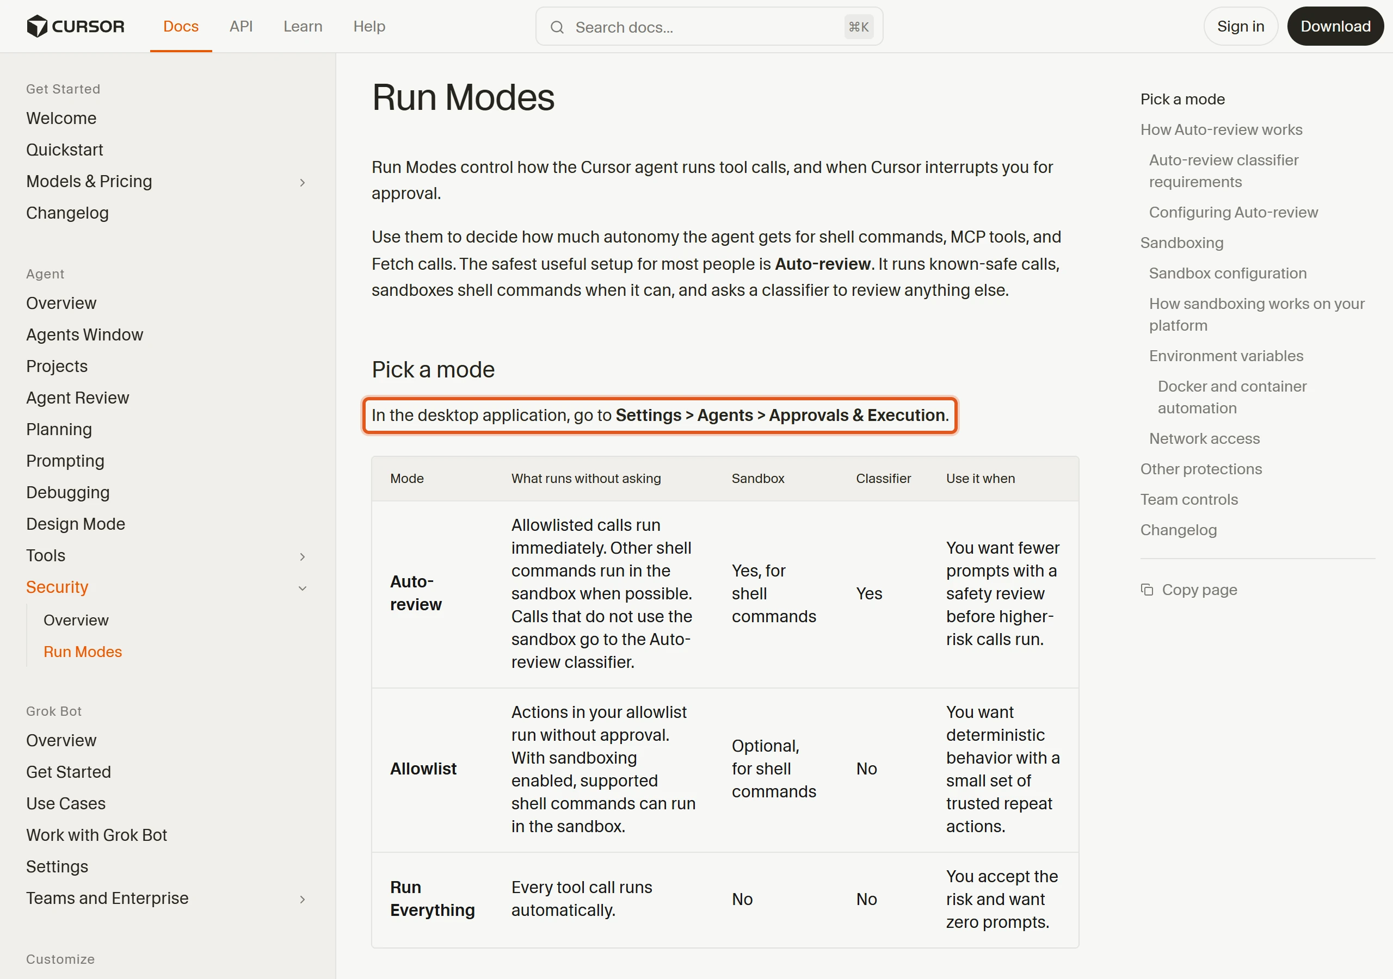Open the Help tab
Screen dimensions: 1393x979
(369, 26)
